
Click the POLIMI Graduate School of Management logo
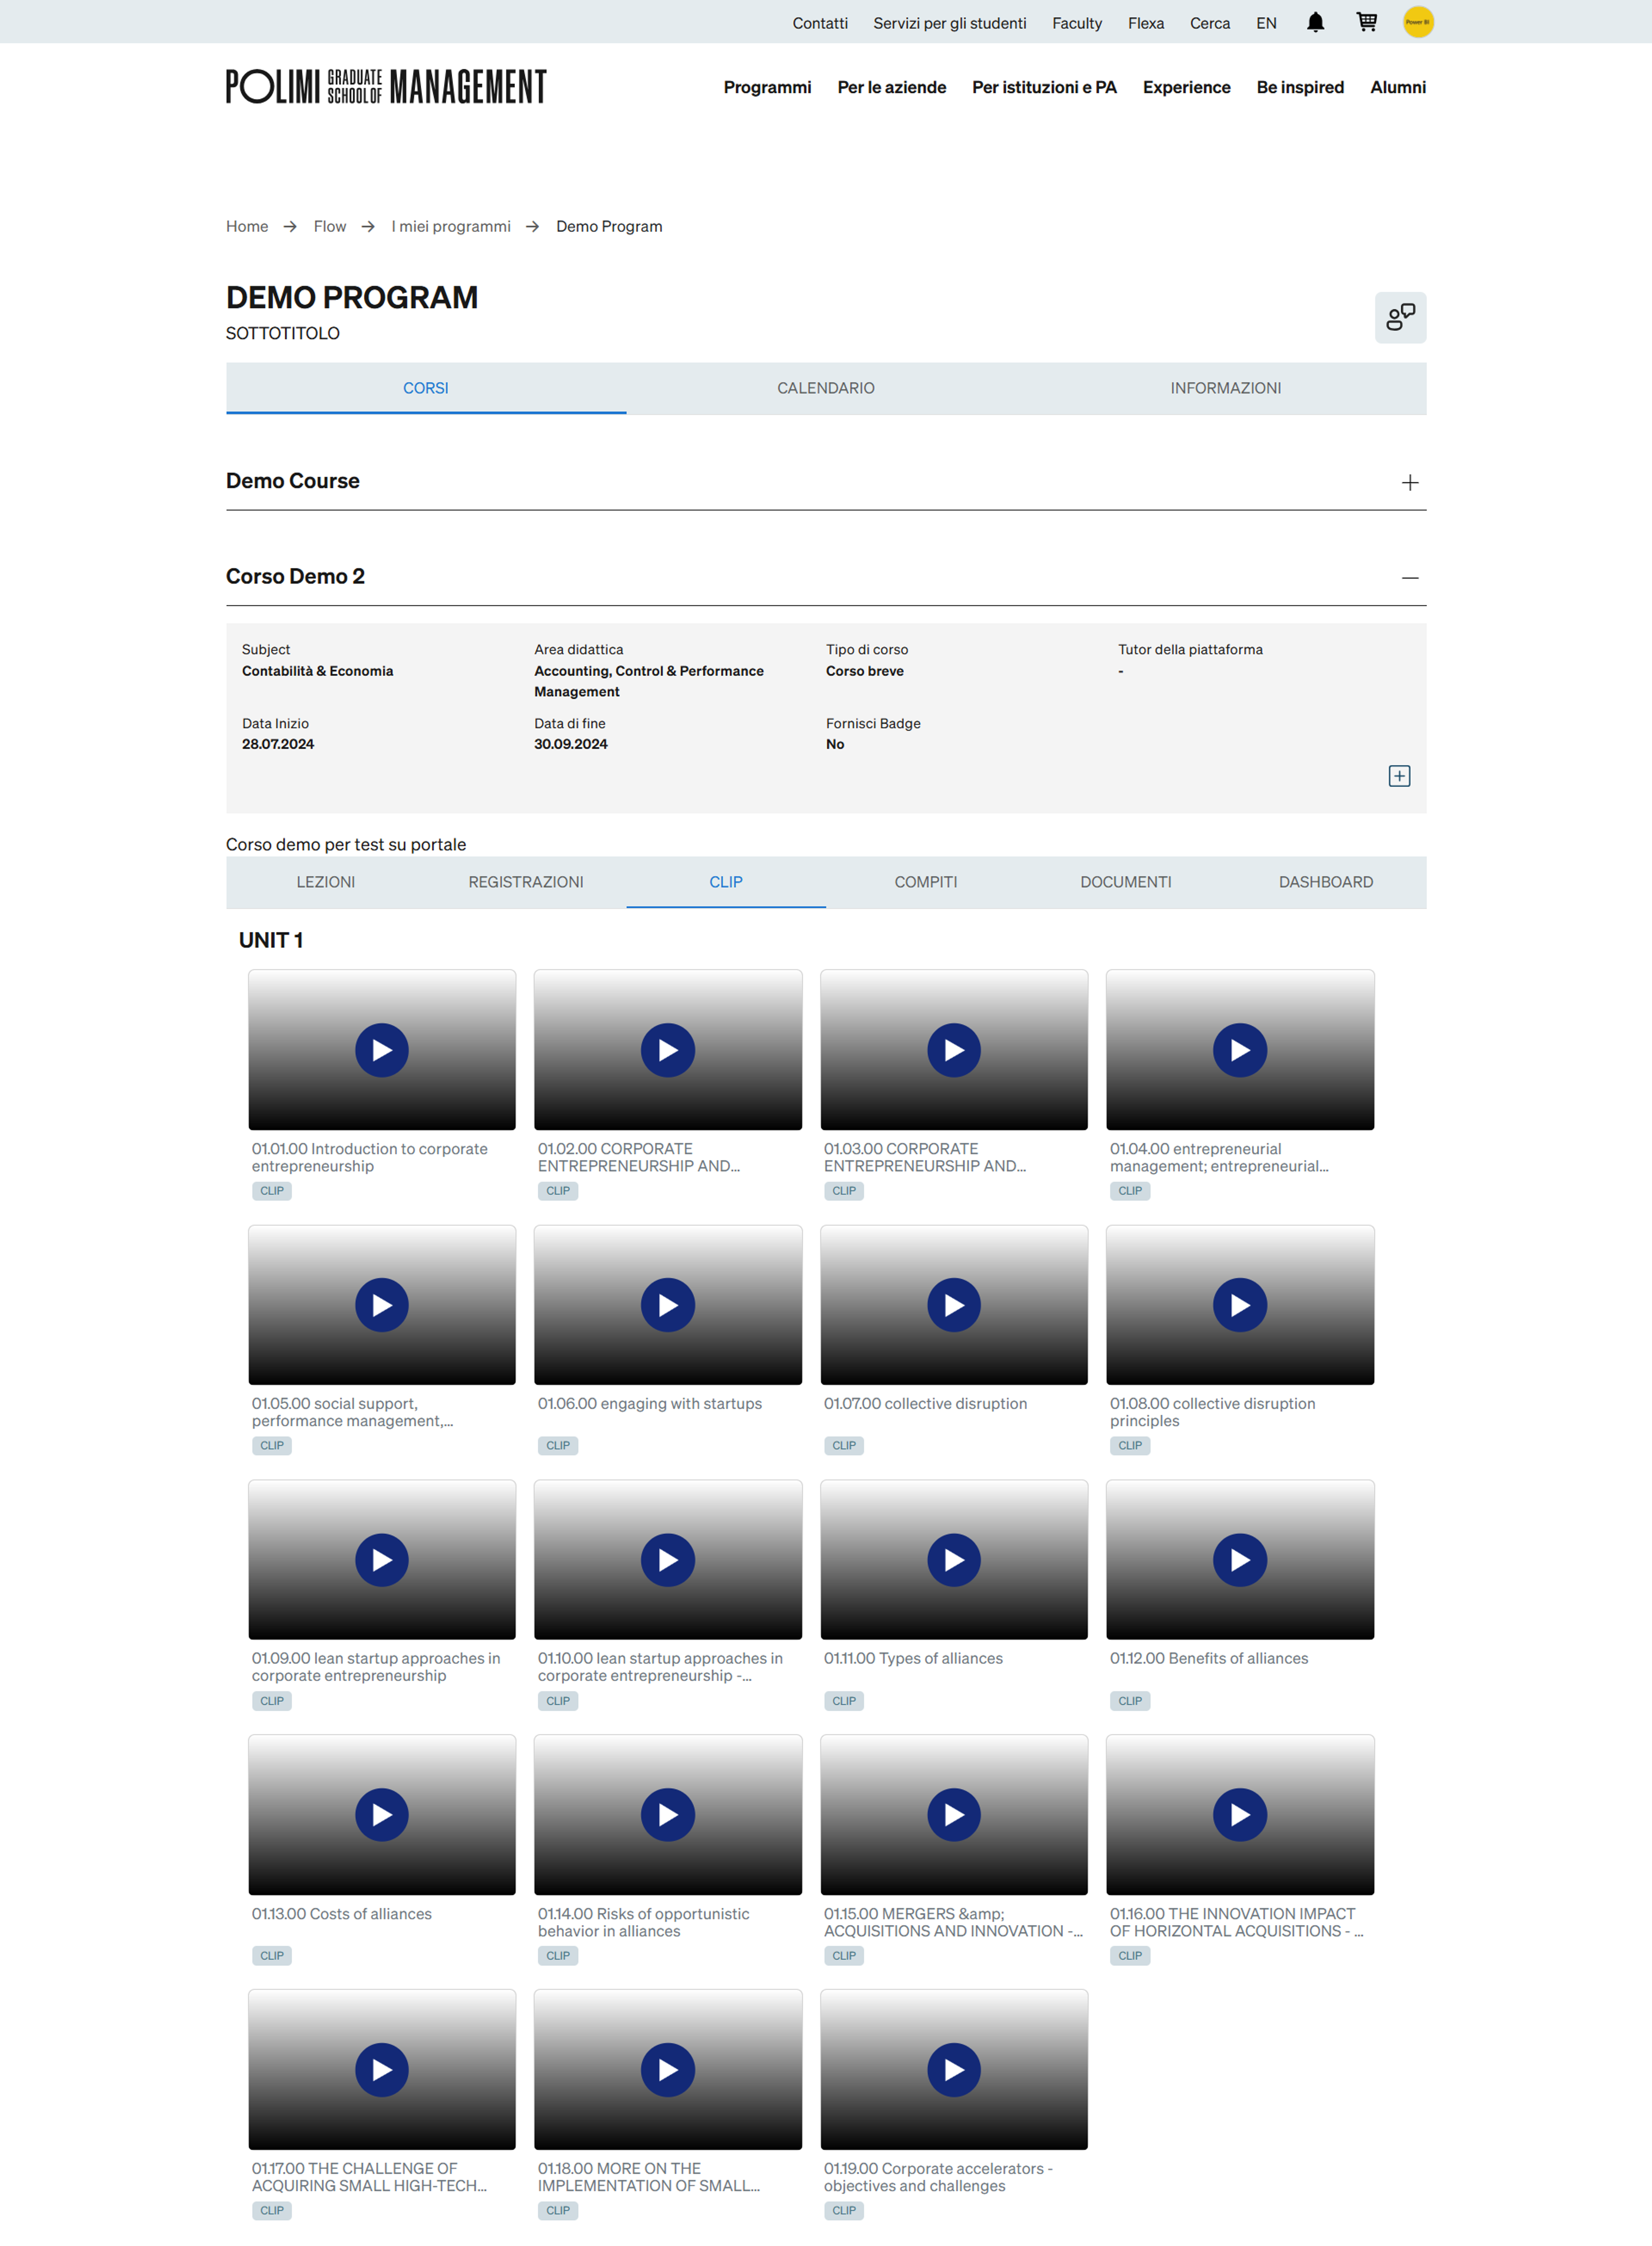coord(386,87)
